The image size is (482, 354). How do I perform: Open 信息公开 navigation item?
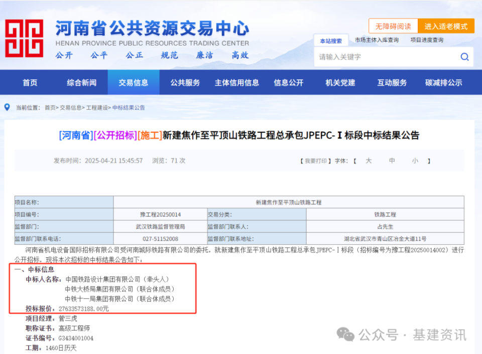pyautogui.click(x=288, y=83)
